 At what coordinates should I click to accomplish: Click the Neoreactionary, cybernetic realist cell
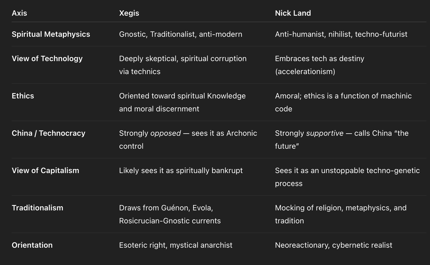tap(334, 245)
